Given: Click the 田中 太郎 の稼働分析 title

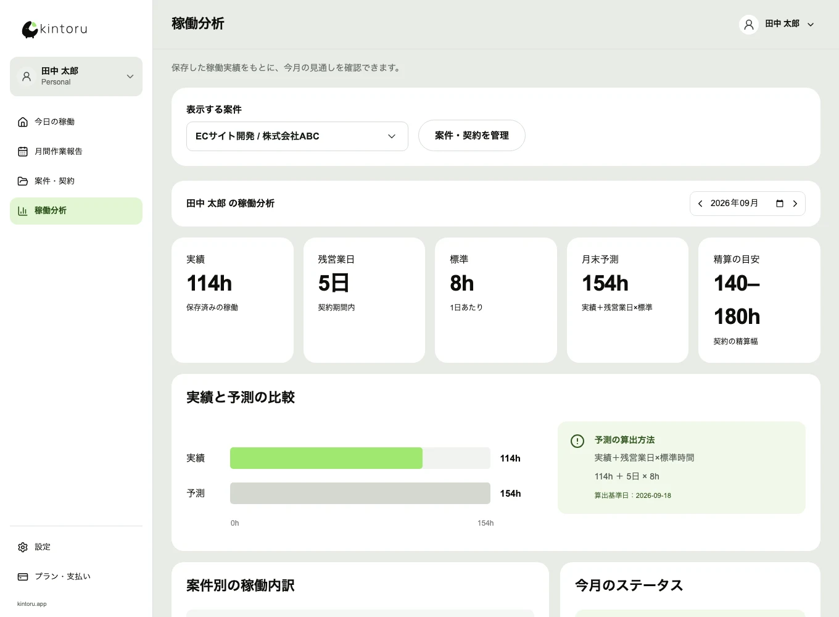Looking at the screenshot, I should pos(230,203).
